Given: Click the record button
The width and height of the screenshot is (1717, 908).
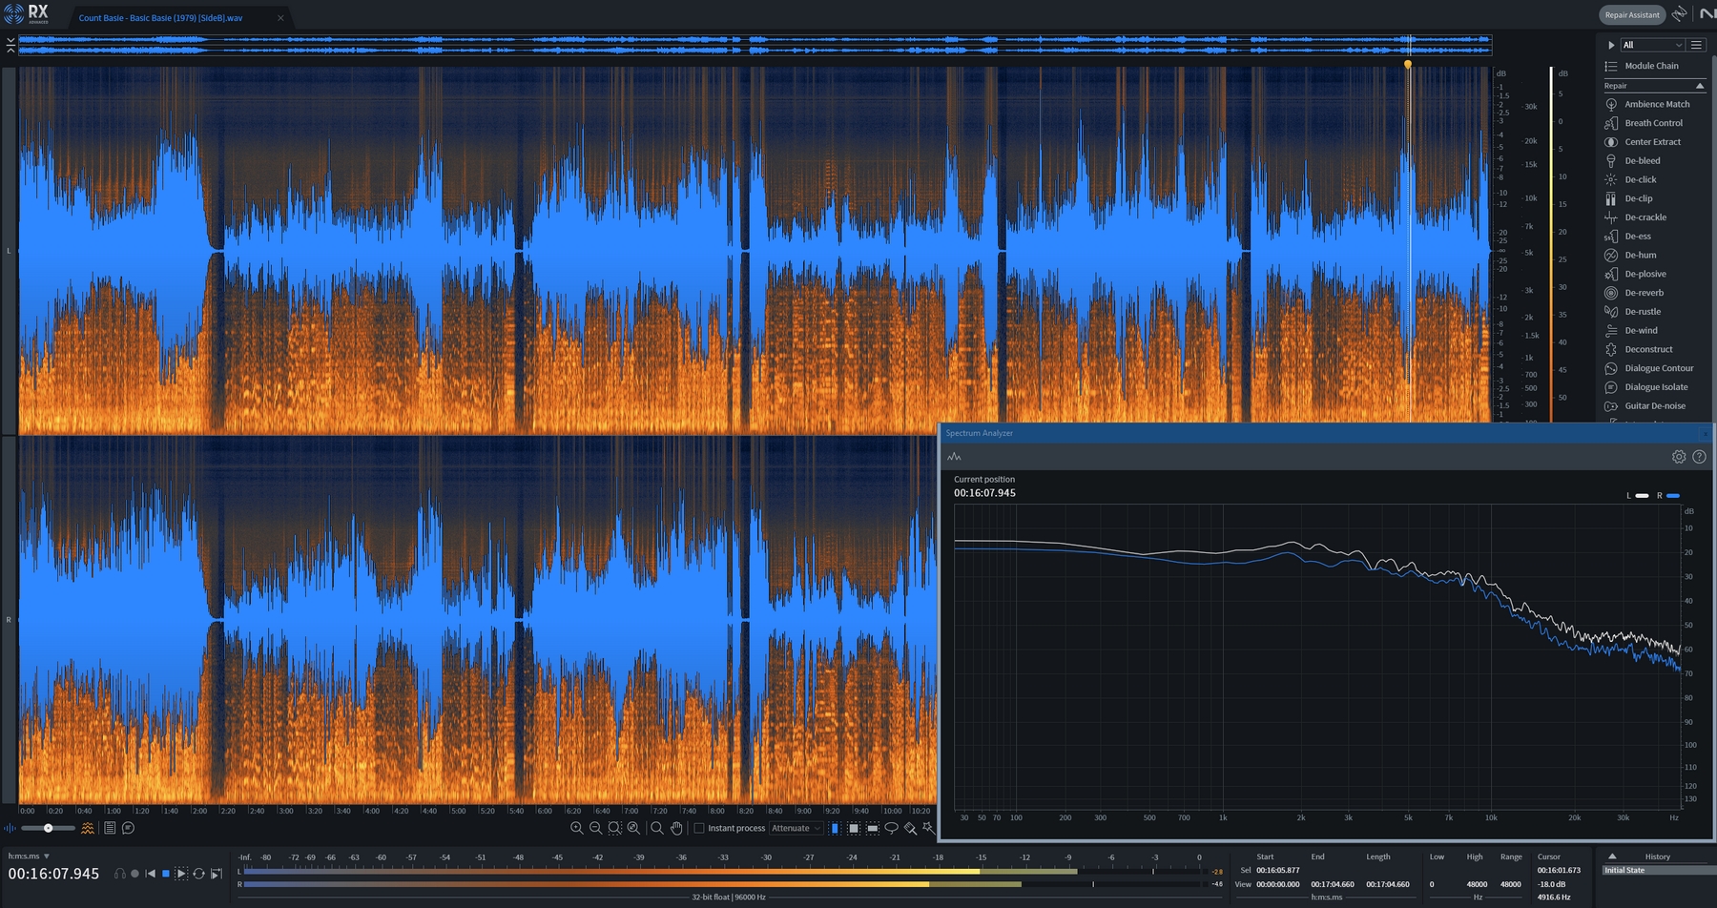Looking at the screenshot, I should click(x=134, y=874).
